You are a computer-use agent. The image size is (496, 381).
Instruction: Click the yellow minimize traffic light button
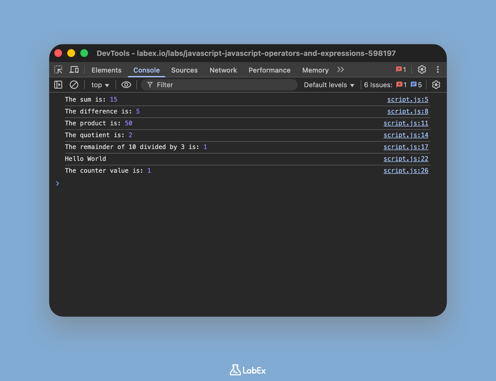(x=71, y=53)
